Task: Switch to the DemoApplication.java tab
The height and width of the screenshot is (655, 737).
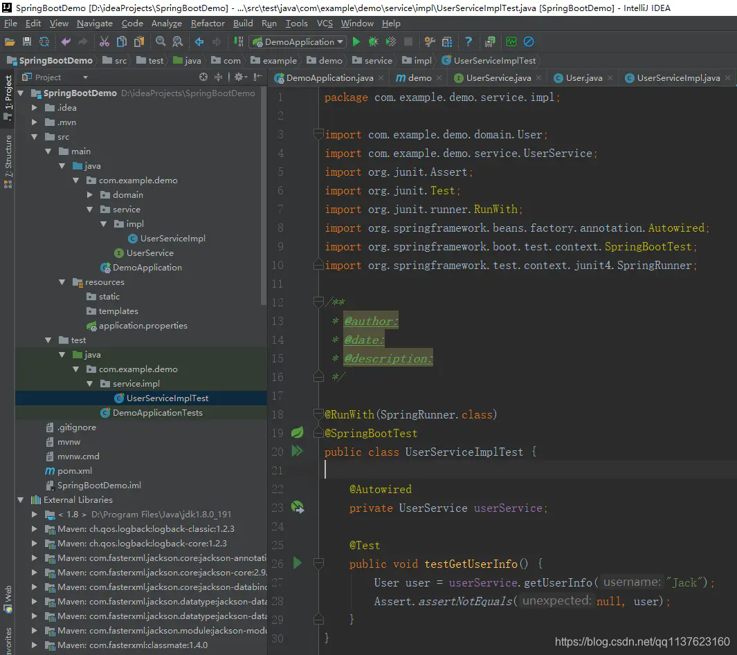Action: (329, 78)
